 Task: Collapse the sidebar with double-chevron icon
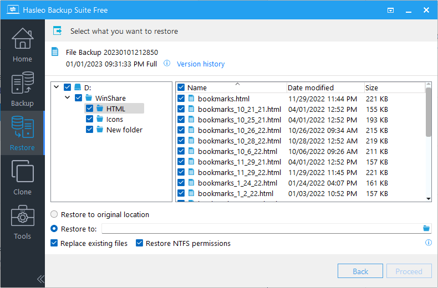(40, 279)
